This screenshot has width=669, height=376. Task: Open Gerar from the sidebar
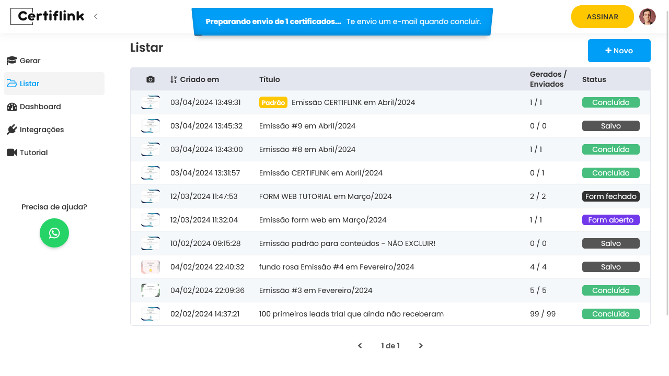click(30, 61)
